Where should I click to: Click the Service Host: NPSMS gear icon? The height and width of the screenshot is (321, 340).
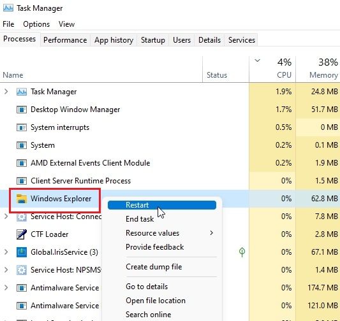(22, 270)
